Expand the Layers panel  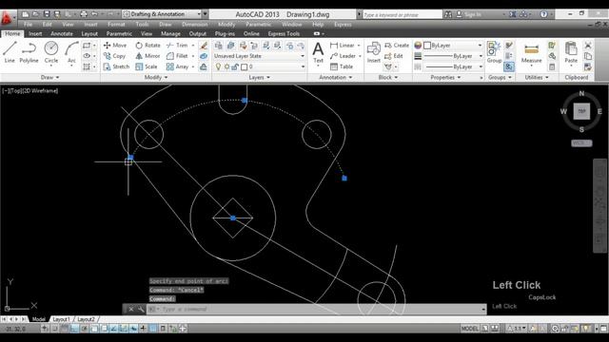tap(260, 78)
